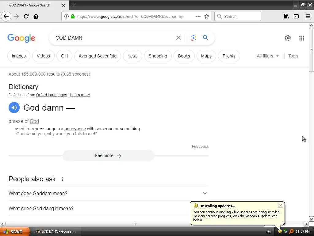Viewport: 314px width, 236px height.
Task: Switch to Images results
Action: [x=19, y=56]
